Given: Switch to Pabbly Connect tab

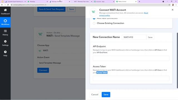Looking at the screenshot, I should [x=126, y=2].
